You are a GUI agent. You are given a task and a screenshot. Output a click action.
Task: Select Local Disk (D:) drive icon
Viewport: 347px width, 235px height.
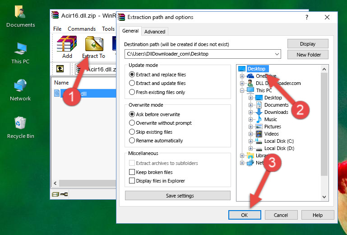(x=259, y=149)
